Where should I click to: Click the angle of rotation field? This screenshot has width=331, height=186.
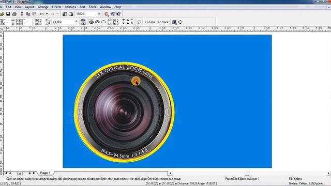pyautogui.click(x=66, y=22)
